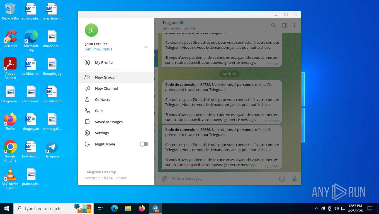The height and width of the screenshot is (214, 379).
Task: Click the Set Emoji Status link
Action: (x=99, y=49)
